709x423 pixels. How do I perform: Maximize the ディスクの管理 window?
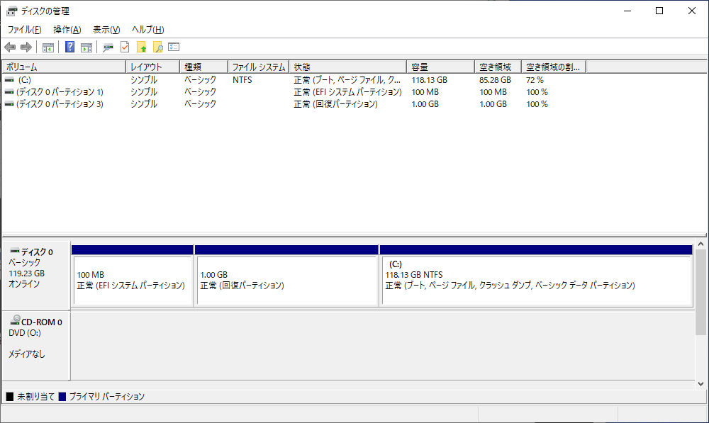pyautogui.click(x=659, y=11)
